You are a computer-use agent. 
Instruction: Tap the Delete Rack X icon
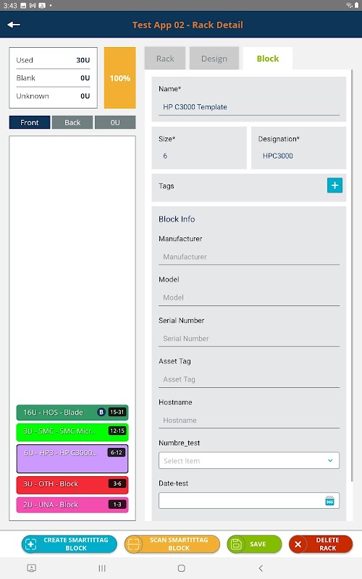[x=298, y=544]
